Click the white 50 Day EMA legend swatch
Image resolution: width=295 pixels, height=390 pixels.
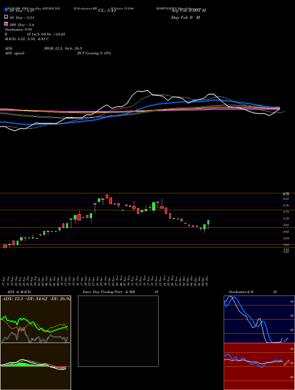[x=6, y=17]
